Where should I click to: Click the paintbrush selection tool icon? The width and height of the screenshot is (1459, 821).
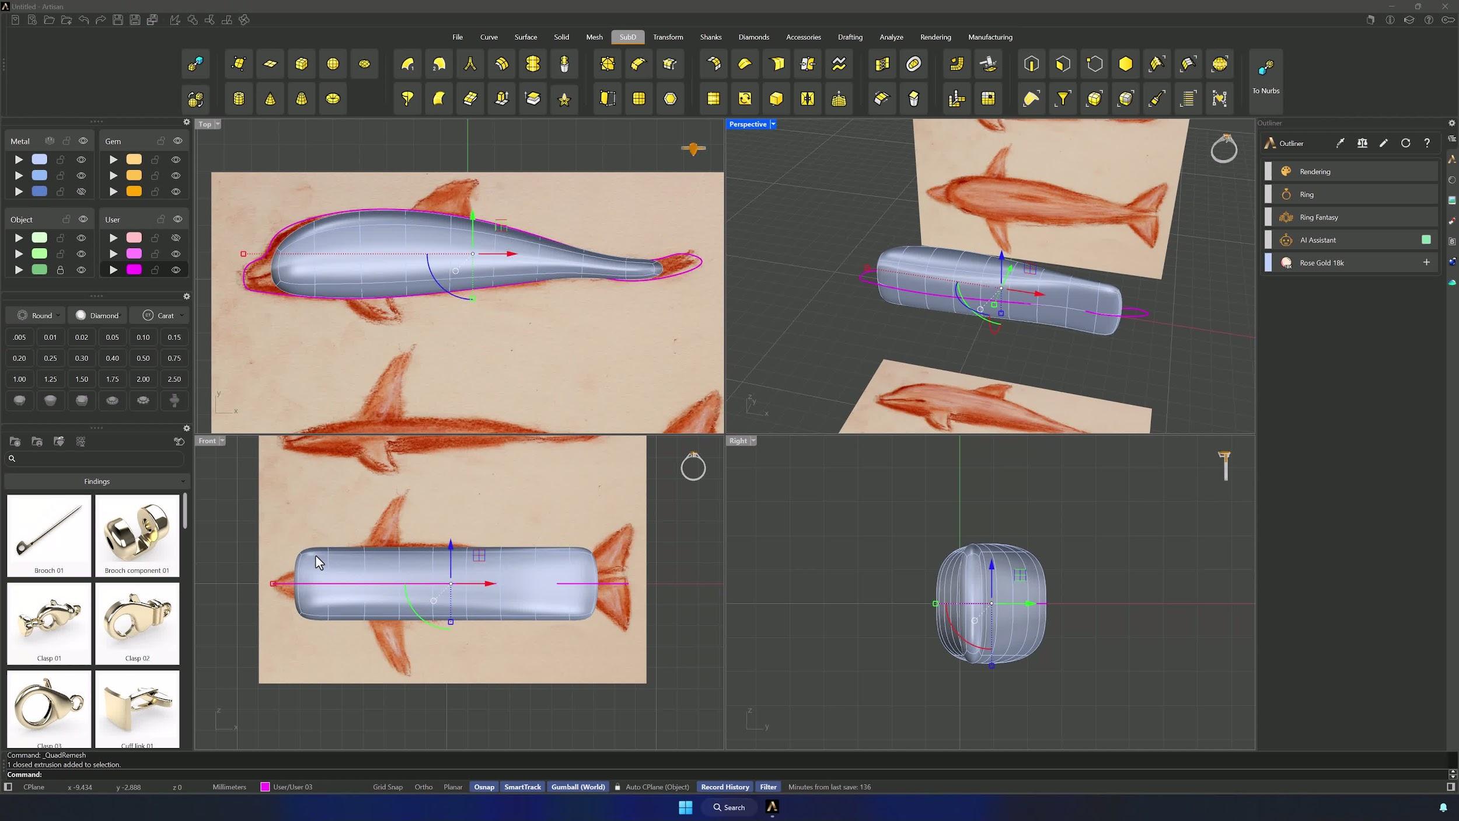1157,99
